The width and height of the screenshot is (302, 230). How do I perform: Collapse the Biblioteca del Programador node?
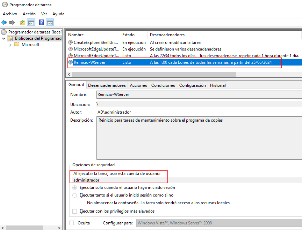click(x=4, y=38)
